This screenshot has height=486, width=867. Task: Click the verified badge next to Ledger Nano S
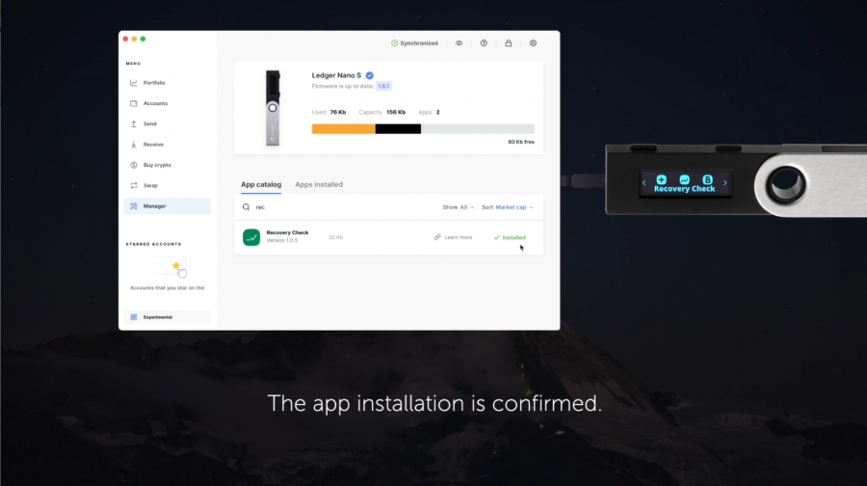(369, 75)
